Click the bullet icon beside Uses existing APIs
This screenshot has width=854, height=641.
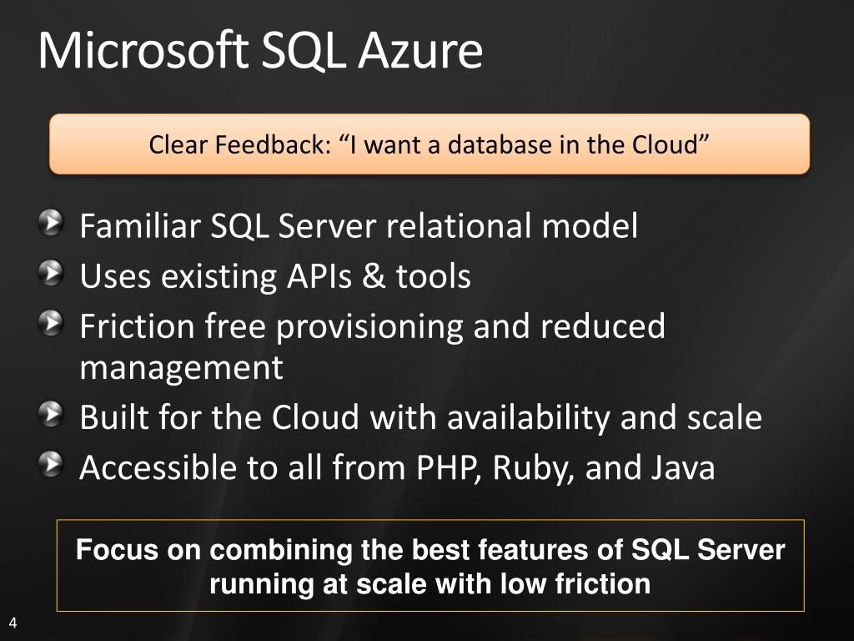[51, 273]
